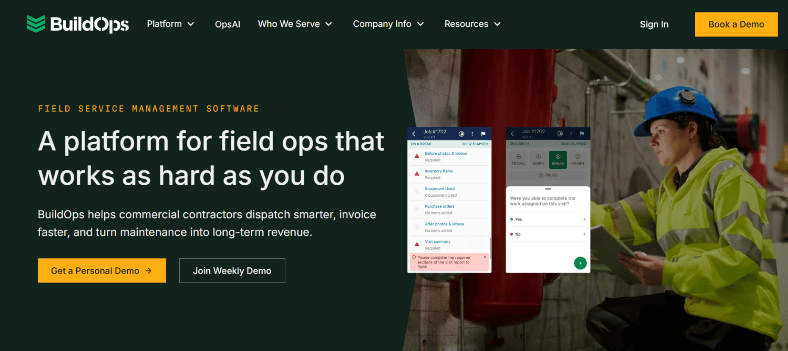Expand the Company Info chevron
The image size is (788, 351).
[x=421, y=24]
